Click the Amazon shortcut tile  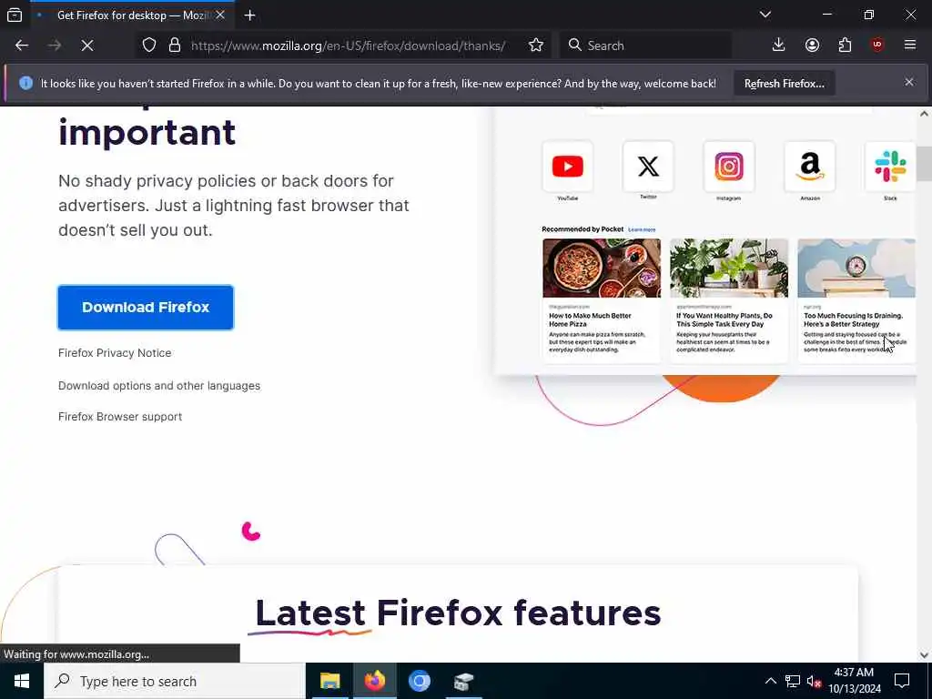click(809, 167)
